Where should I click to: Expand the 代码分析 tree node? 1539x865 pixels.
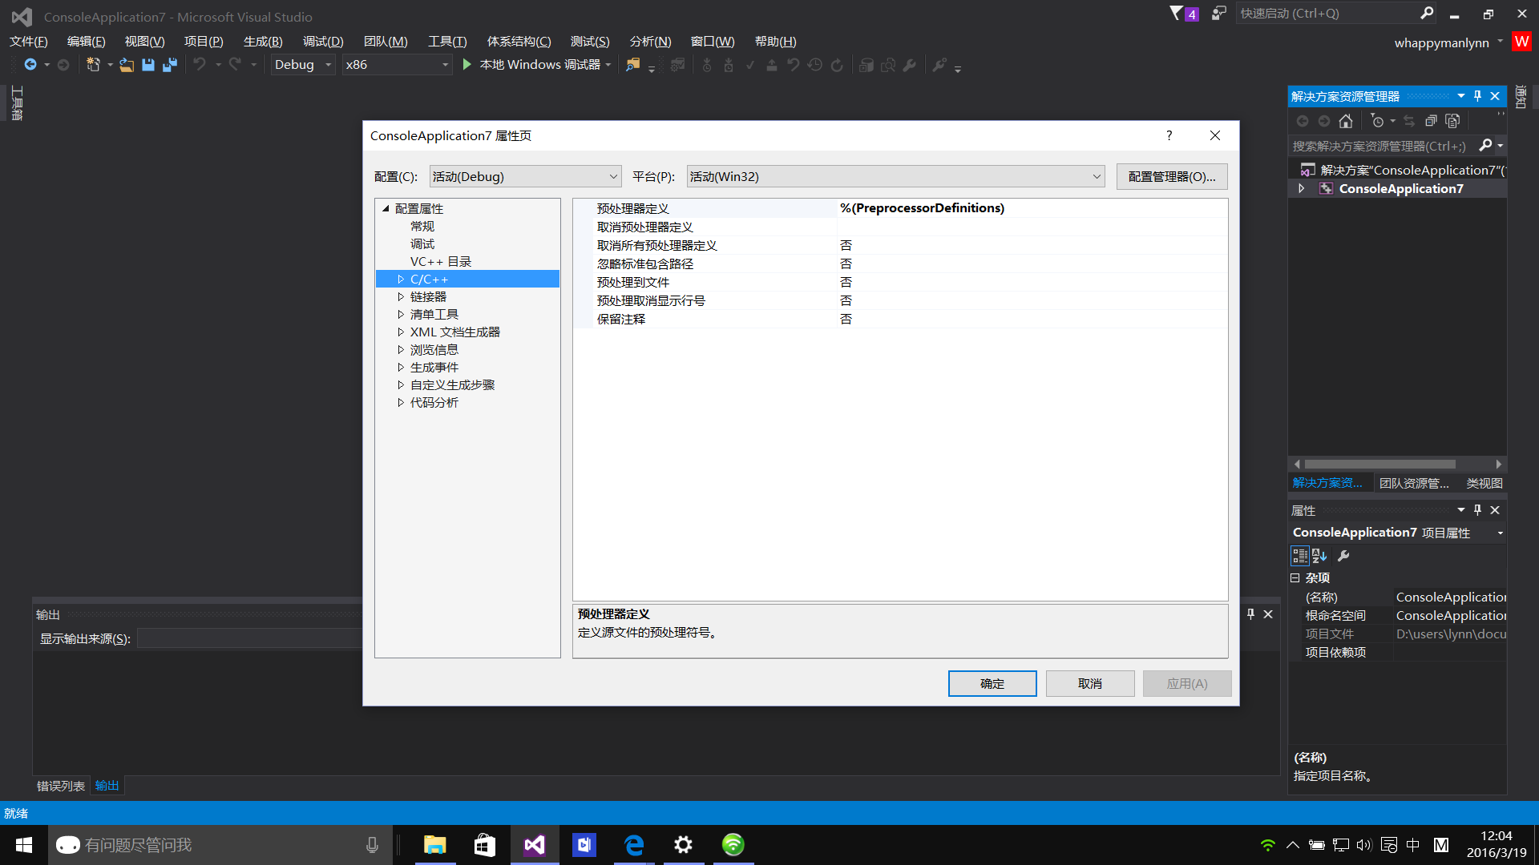[x=401, y=403]
